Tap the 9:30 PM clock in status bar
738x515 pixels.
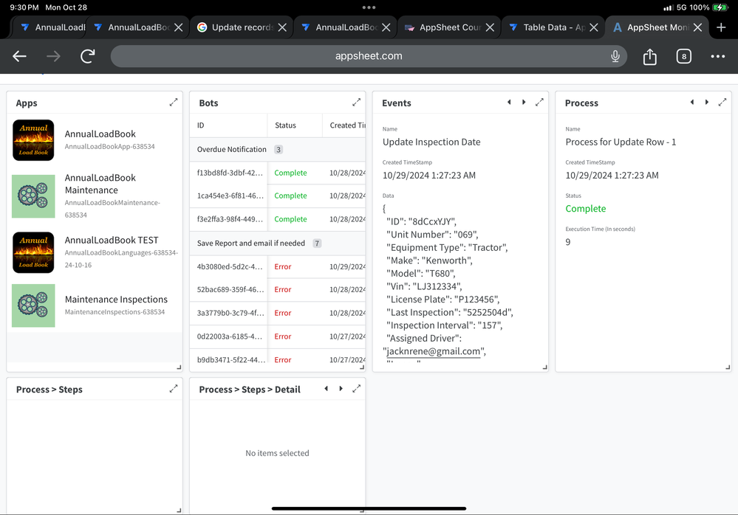coord(24,7)
